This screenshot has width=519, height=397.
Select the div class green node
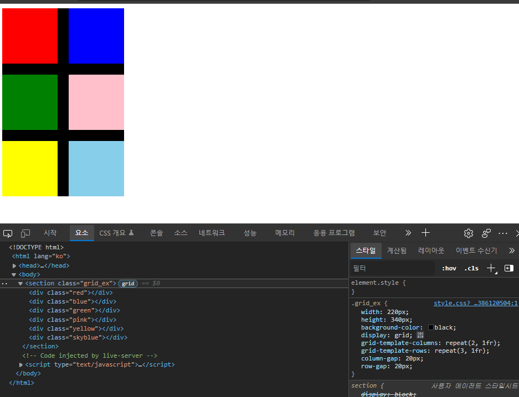(x=74, y=310)
